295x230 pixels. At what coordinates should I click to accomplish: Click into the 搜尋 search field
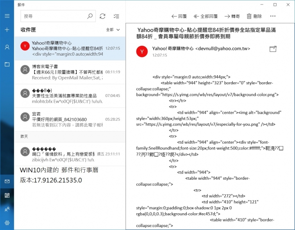tap(58, 16)
